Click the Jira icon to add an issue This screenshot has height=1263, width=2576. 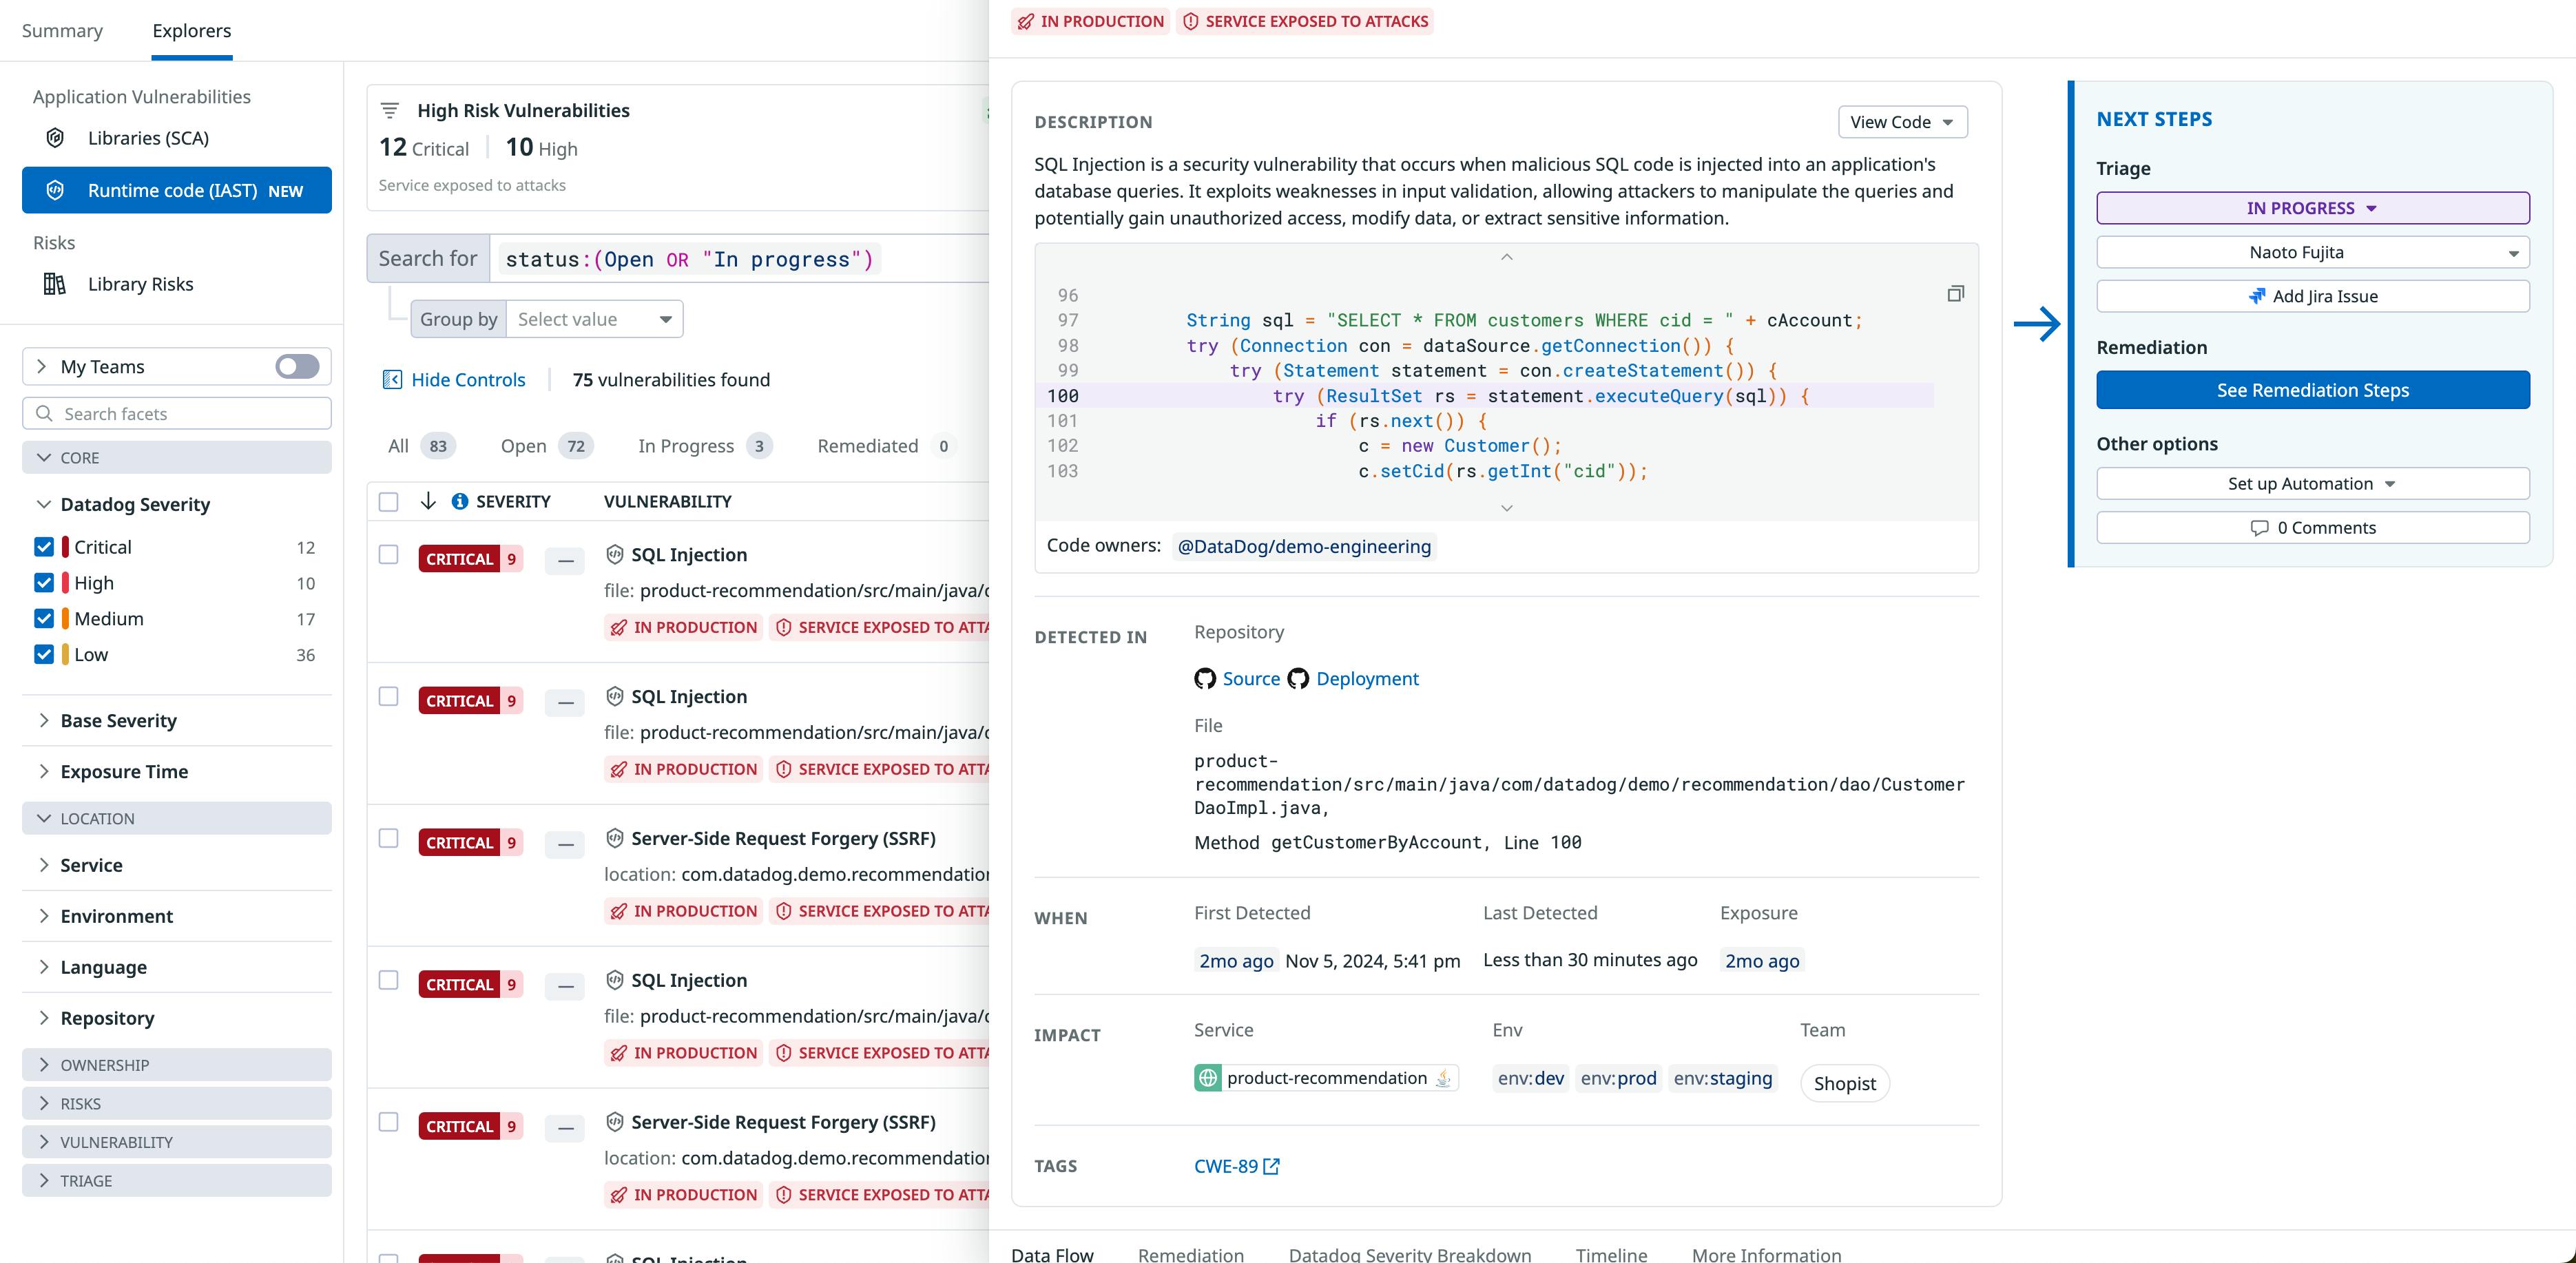tap(2257, 296)
